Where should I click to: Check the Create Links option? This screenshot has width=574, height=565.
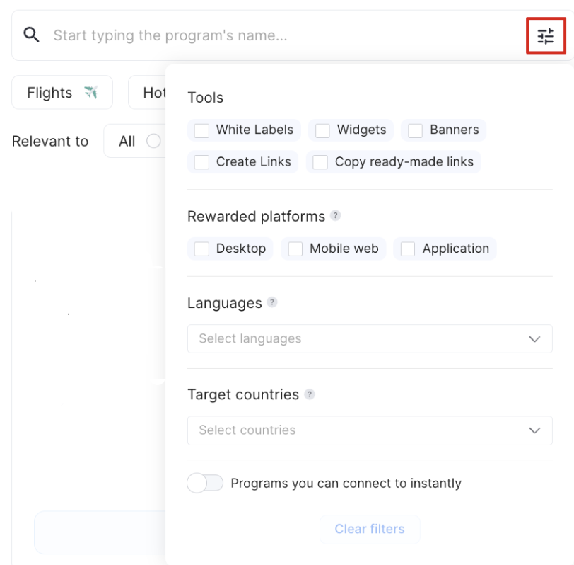(201, 162)
